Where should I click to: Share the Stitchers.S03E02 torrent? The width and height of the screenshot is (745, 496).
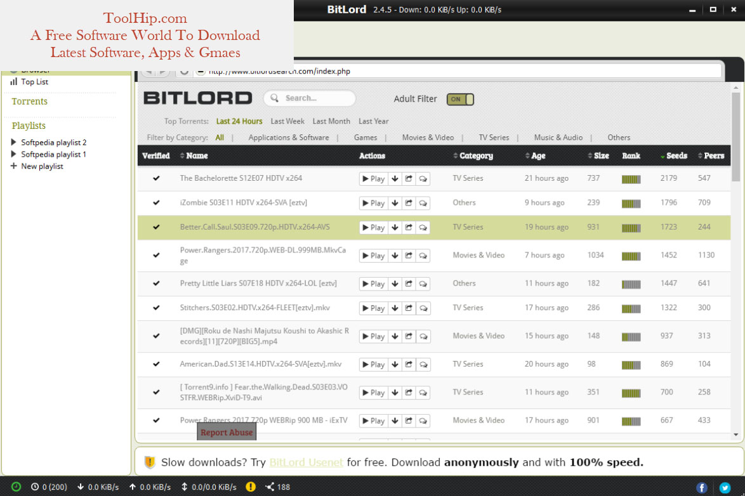[x=409, y=308]
